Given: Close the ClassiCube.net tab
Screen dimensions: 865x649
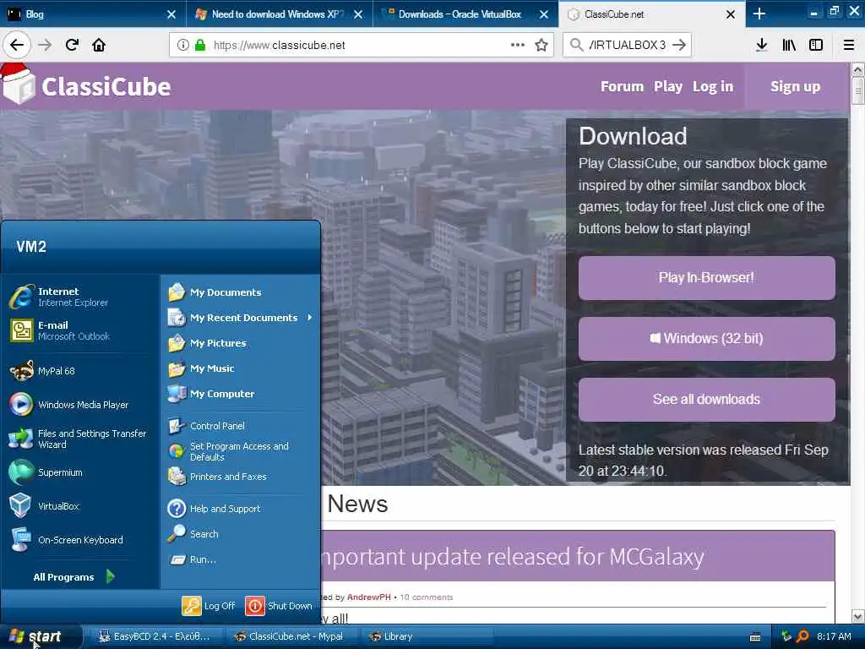Looking at the screenshot, I should tap(731, 14).
